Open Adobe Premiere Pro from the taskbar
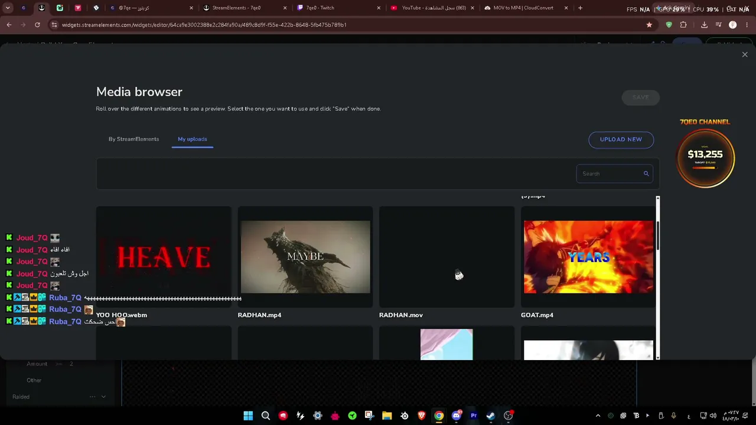The width and height of the screenshot is (756, 425). [474, 416]
